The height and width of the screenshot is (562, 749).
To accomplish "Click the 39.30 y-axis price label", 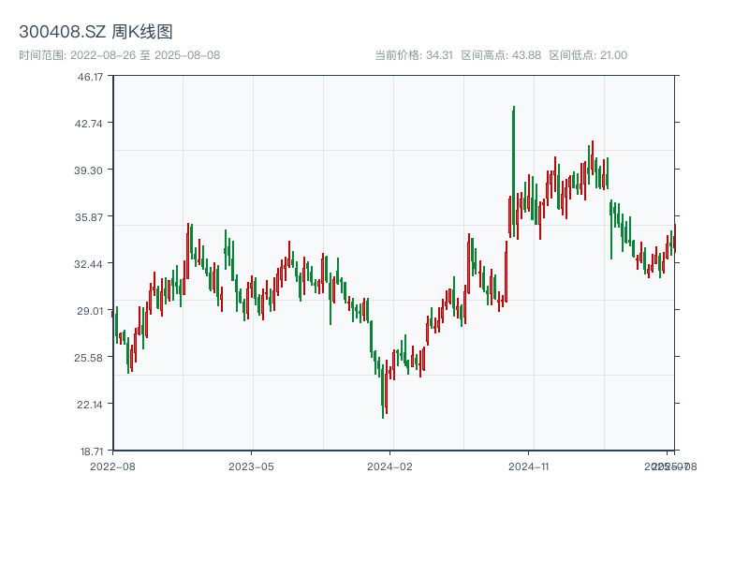I will [91, 170].
